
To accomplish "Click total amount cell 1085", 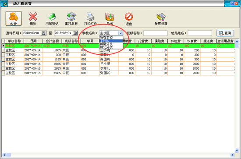I will [x=52, y=50].
